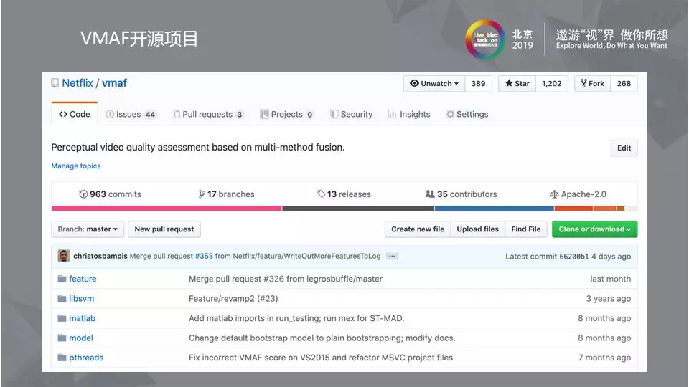The height and width of the screenshot is (387, 689).
Task: Open pull request #353 link
Action: coord(204,256)
